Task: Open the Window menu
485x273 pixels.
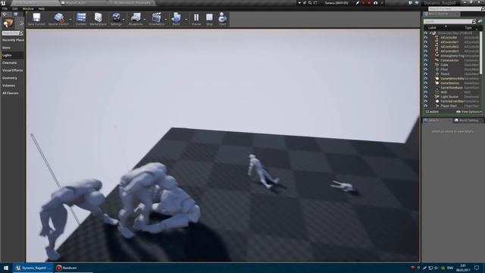Action: (x=28, y=8)
